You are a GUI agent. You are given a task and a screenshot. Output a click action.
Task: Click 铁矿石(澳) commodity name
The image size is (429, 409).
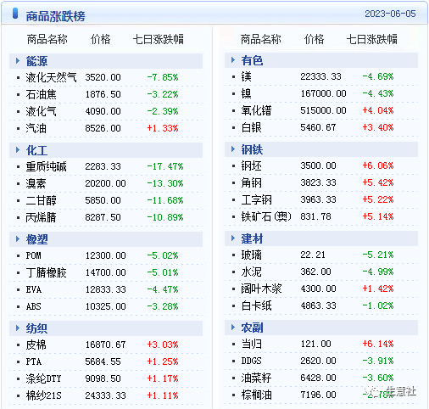tap(266, 216)
